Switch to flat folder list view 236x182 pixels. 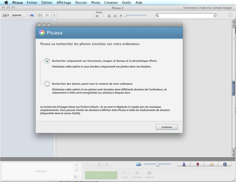(x=40, y=15)
